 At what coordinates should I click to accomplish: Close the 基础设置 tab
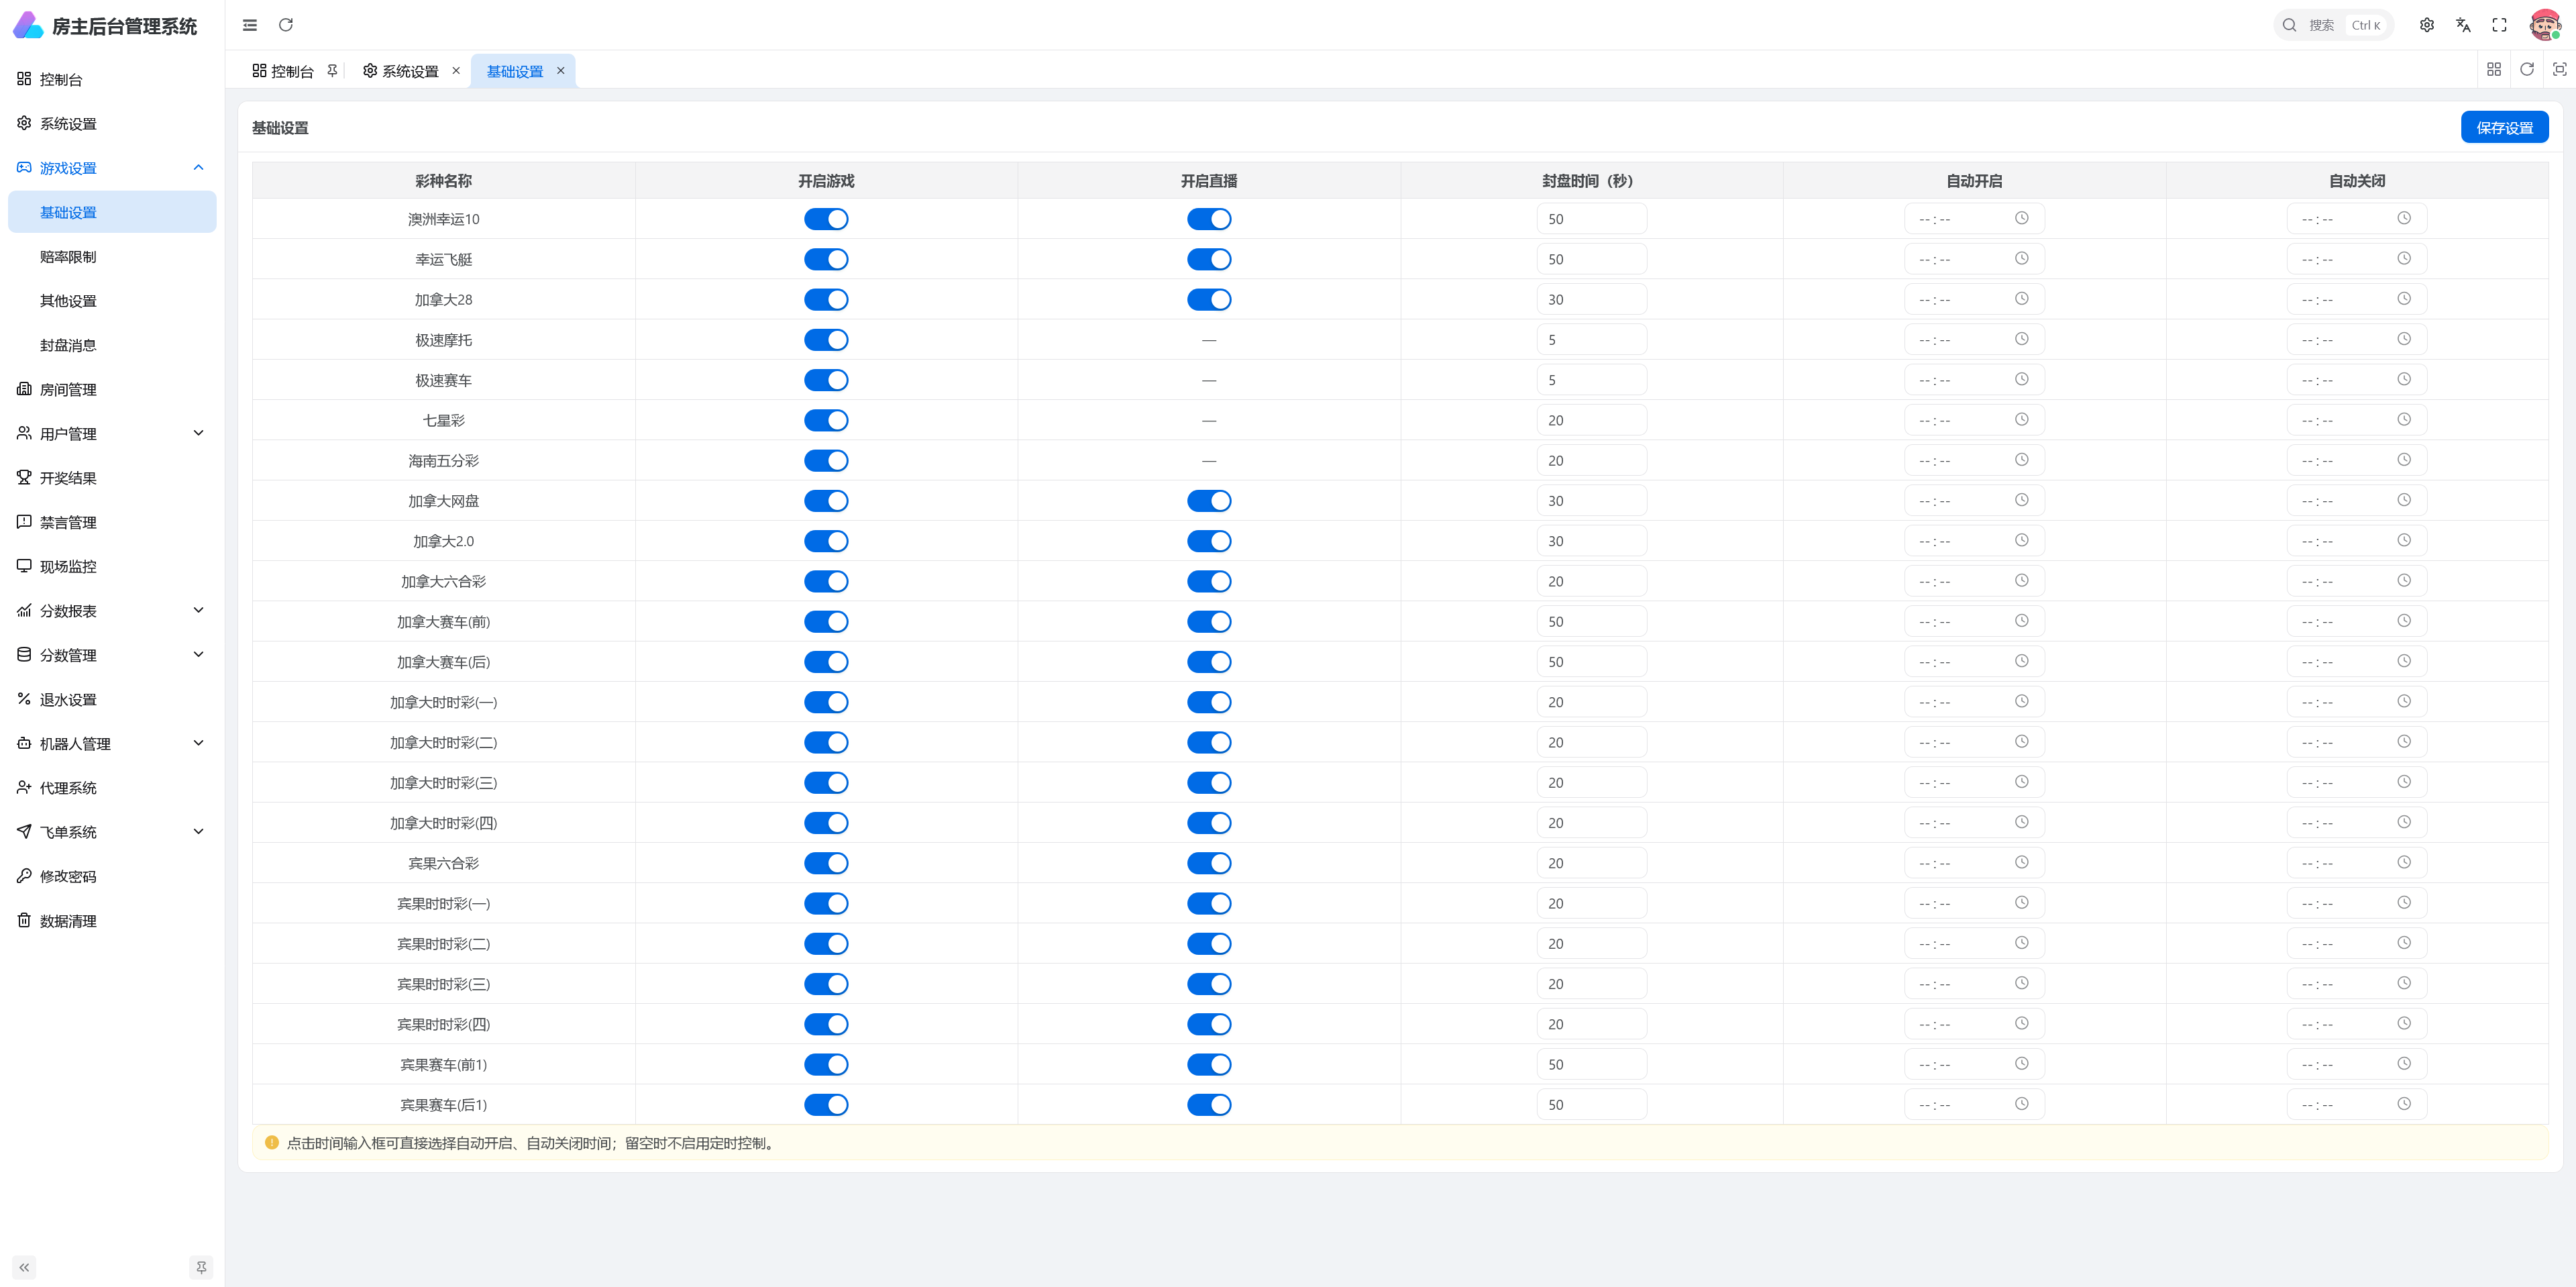[x=561, y=71]
